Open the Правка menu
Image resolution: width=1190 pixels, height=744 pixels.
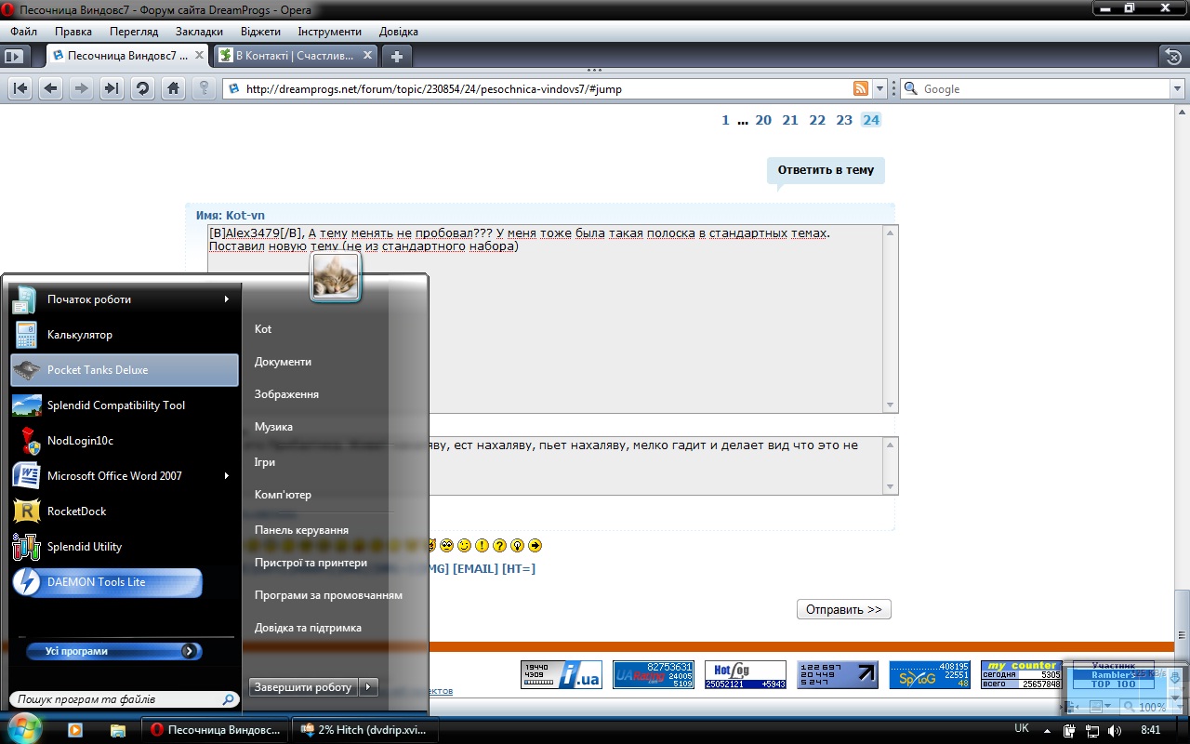73,32
